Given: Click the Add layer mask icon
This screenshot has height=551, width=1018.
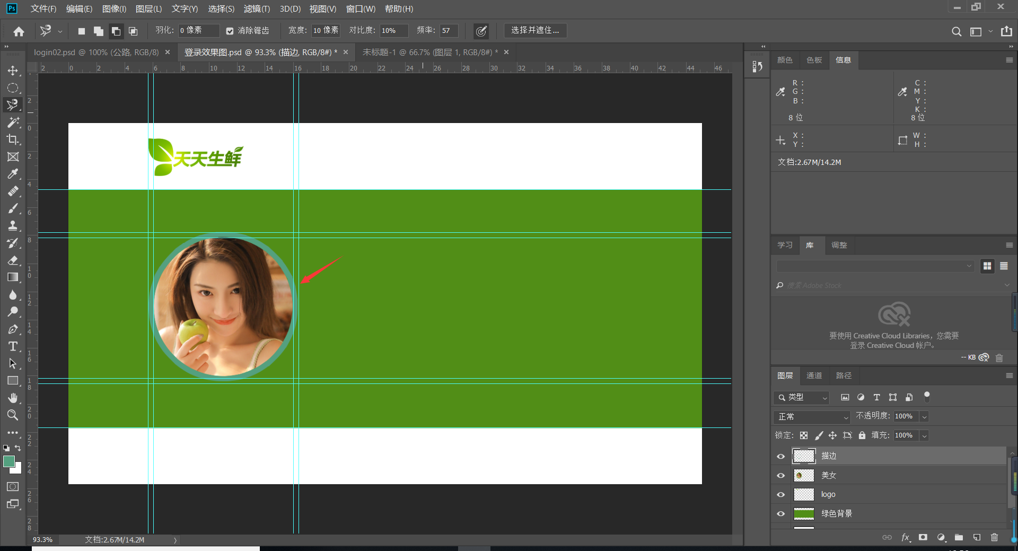Looking at the screenshot, I should coord(923,537).
